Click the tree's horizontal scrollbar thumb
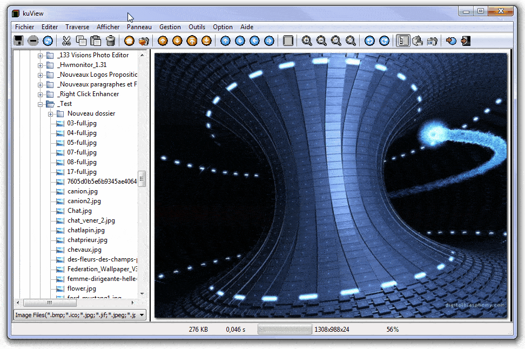The height and width of the screenshot is (349, 525). [x=50, y=303]
